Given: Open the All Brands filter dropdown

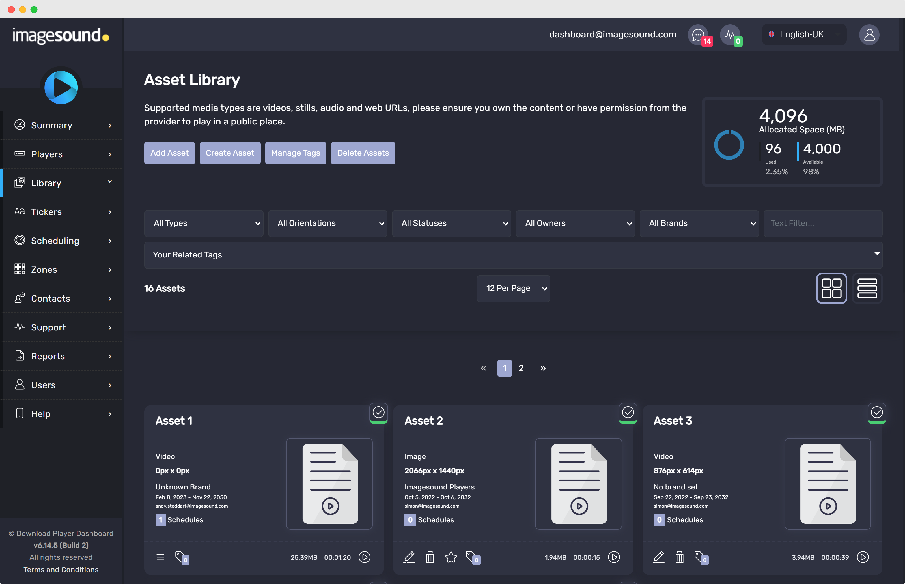Looking at the screenshot, I should [700, 223].
